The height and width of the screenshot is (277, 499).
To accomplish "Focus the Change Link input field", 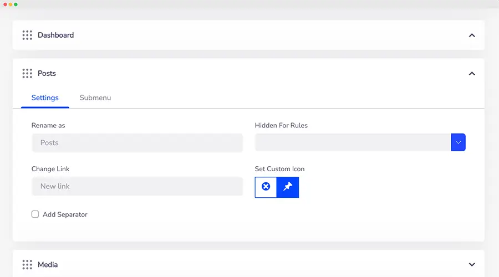I will click(137, 186).
